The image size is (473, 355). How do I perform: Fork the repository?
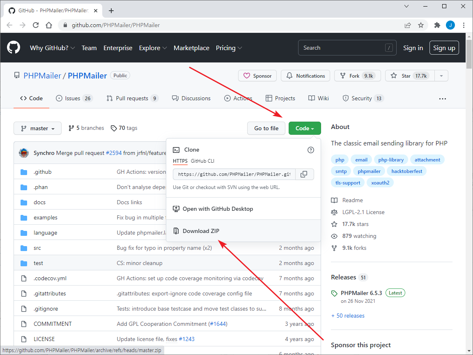tap(358, 76)
